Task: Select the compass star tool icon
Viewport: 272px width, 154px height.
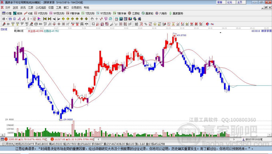Action: pyautogui.click(x=59, y=24)
